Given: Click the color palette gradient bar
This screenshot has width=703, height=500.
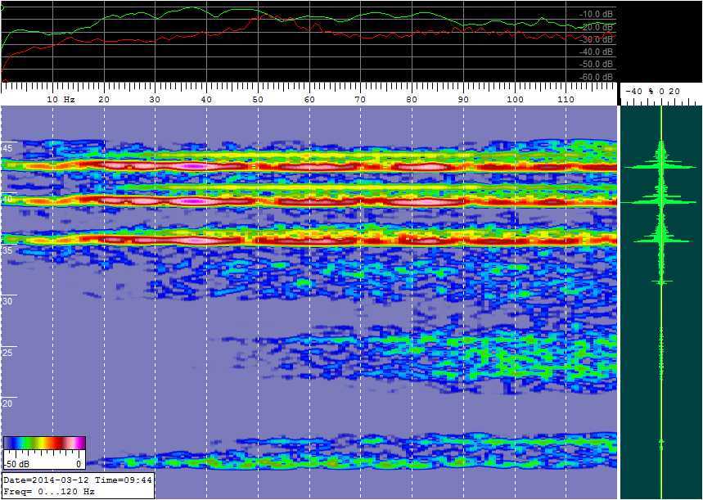Looking at the screenshot, I should click(x=44, y=443).
